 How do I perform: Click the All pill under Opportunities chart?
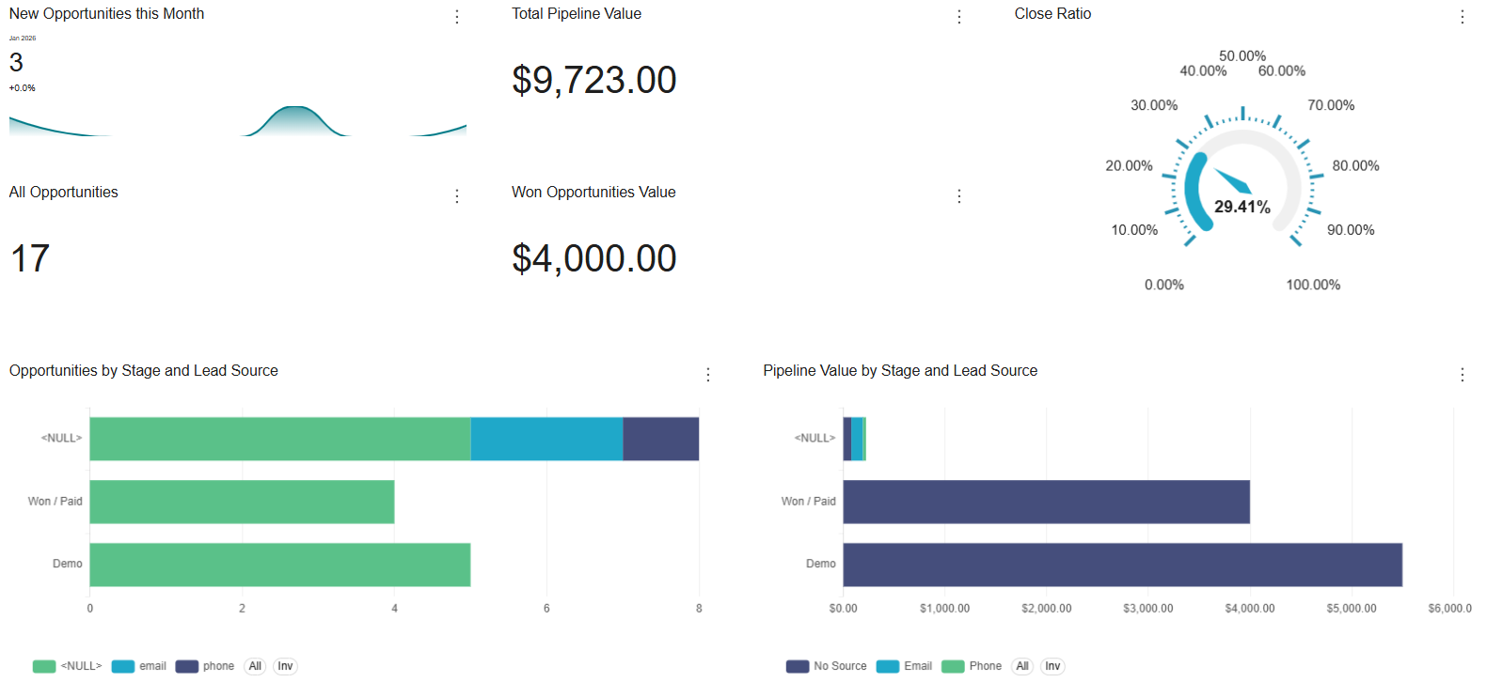tap(255, 665)
